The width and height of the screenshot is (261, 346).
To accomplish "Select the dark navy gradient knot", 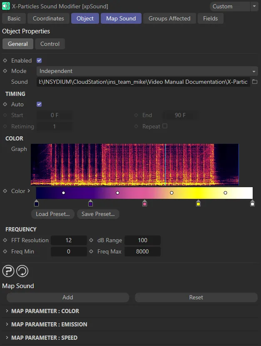I will coord(37,203).
